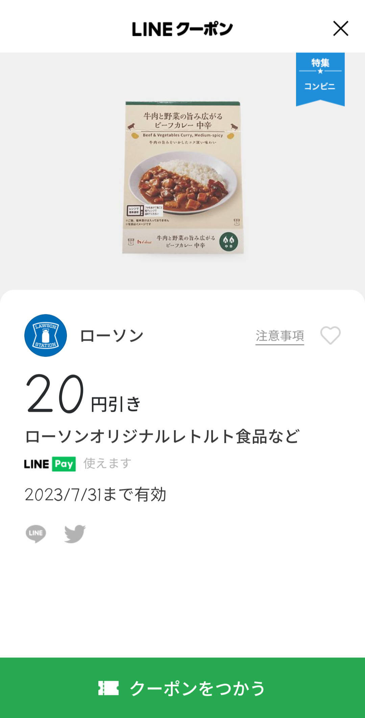Open the 注意事項 notes link

(279, 336)
